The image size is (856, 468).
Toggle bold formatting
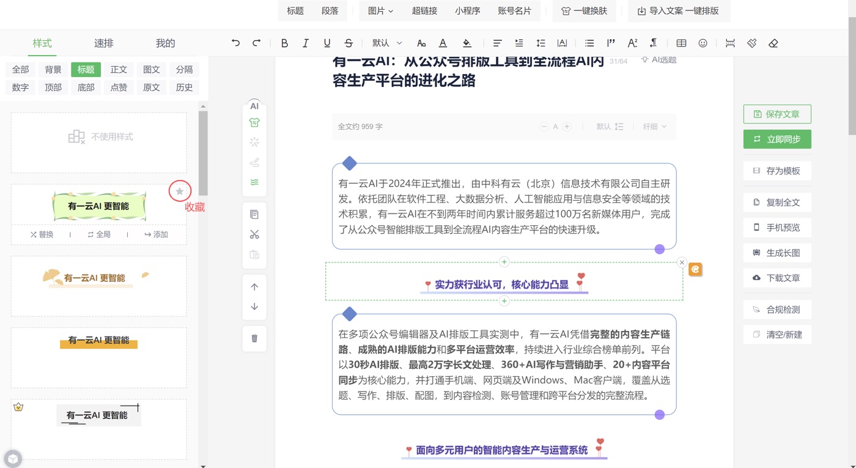(x=284, y=43)
